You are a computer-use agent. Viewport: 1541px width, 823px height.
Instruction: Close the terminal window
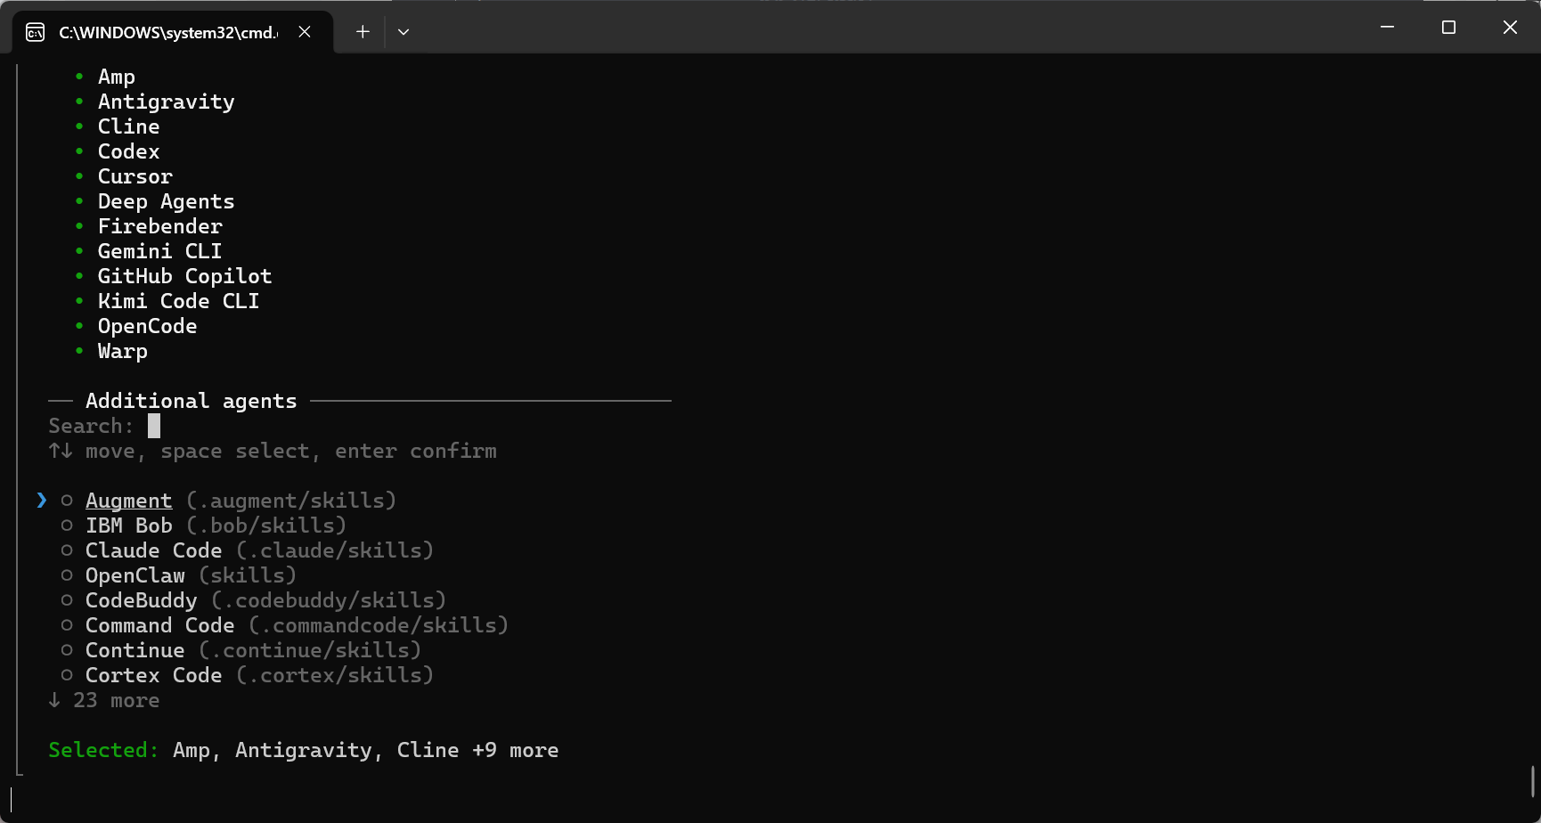1510,28
